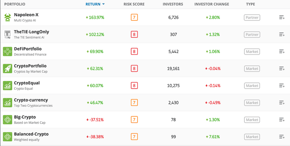Click the Crypto-currency chart icon
Screen dimensions: 290x146
tap(8, 103)
